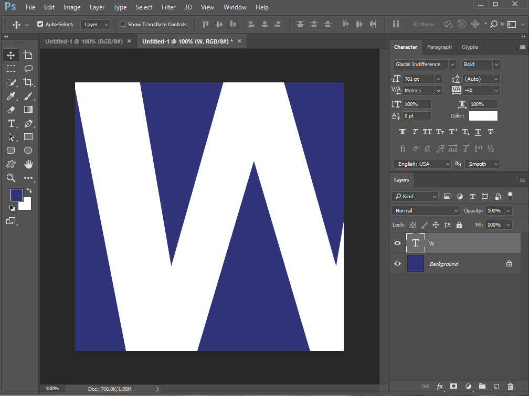Toggle lock all for layer
The image size is (529, 396).
459,225
